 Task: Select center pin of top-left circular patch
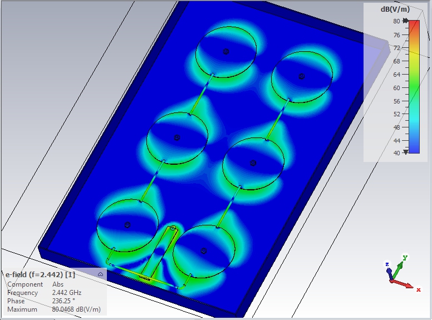[x=226, y=51]
